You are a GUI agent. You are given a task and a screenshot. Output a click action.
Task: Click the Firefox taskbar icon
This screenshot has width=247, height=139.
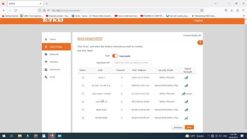tap(52, 136)
